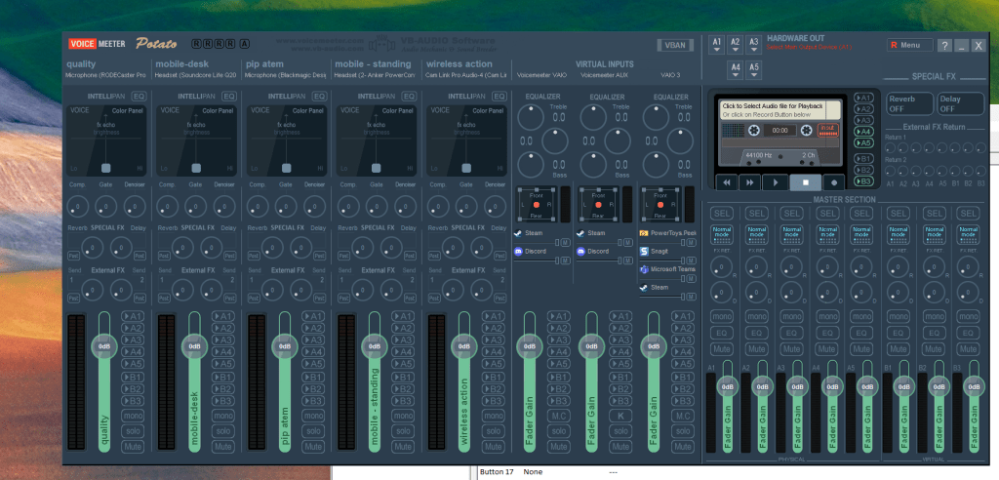Screen dimensions: 999x480
Task: Click the VAIO 3 virtual input label
Action: pyautogui.click(x=669, y=75)
